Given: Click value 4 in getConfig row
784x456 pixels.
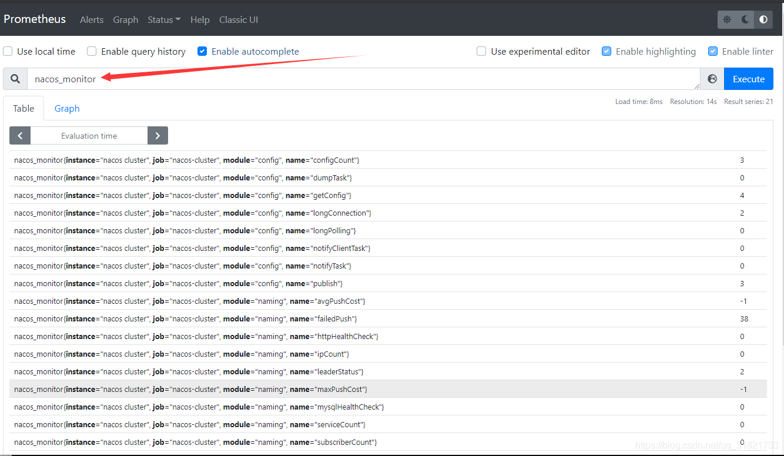Looking at the screenshot, I should [742, 195].
